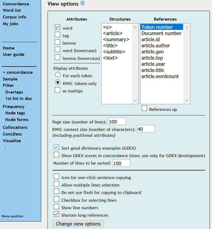Select article.top reference
212x229 pixels.
(161, 58)
